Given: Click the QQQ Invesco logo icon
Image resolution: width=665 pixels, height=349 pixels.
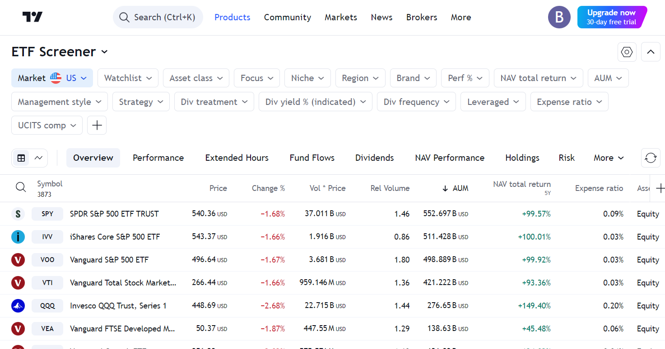Looking at the screenshot, I should (18, 306).
